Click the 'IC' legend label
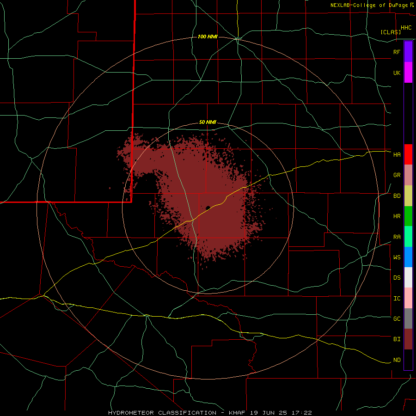The image size is (416, 416). 397,299
